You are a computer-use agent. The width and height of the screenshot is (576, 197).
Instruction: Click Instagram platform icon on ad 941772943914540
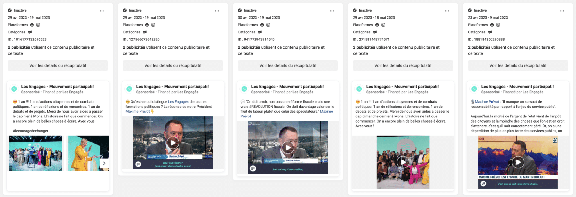click(268, 25)
